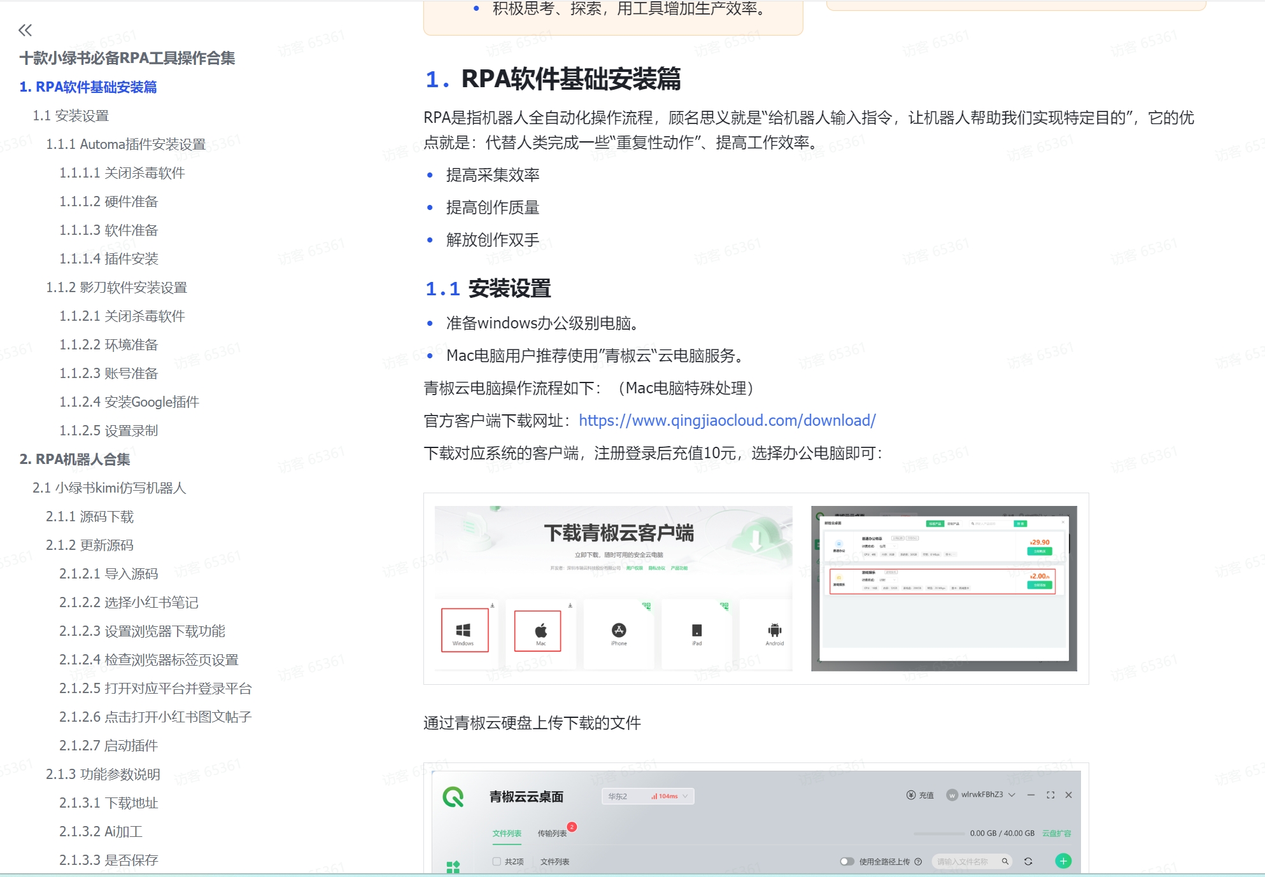Click the refresh icon in the file list toolbar
This screenshot has height=877, width=1265.
pos(1028,862)
